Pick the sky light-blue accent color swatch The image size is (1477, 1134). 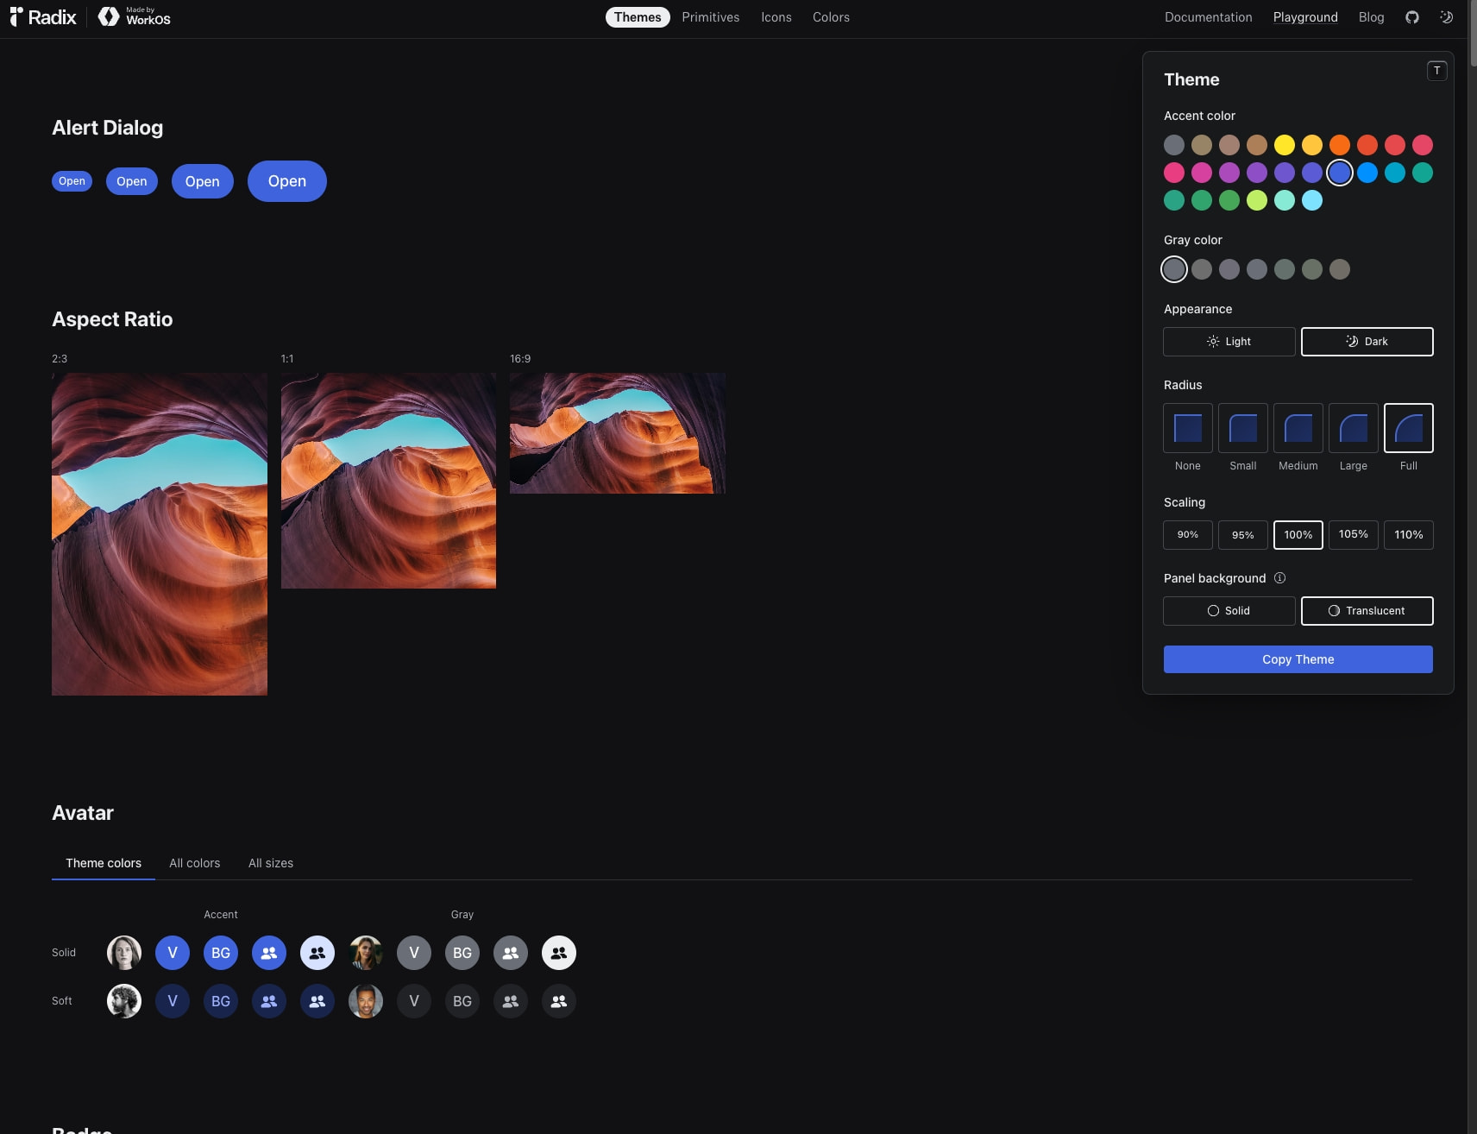click(1312, 200)
